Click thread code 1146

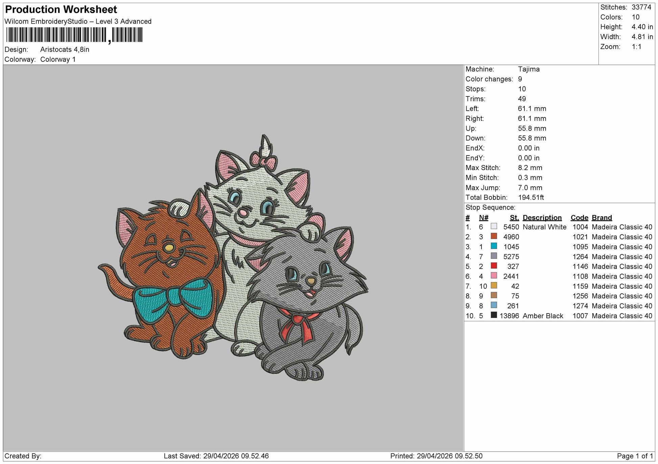point(580,267)
